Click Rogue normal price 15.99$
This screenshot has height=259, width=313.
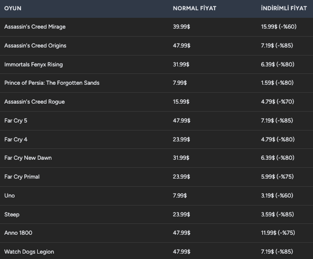pyautogui.click(x=181, y=102)
